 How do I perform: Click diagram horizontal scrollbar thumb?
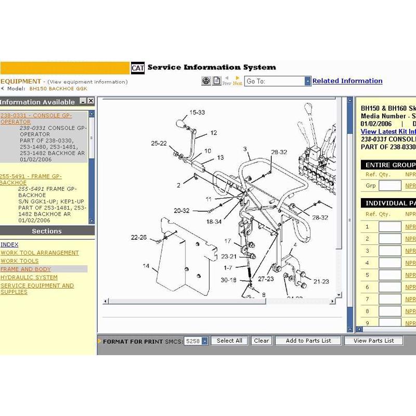[x=187, y=301]
